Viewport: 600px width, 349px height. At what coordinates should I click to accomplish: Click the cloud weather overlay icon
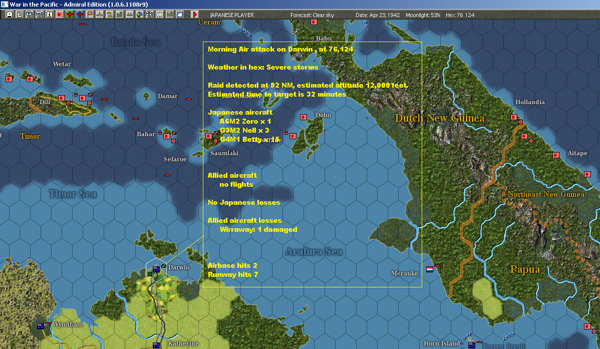click(179, 15)
